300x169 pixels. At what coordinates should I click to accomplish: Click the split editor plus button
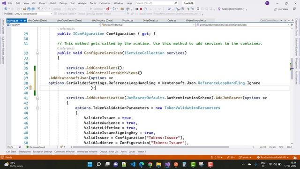[292, 25]
